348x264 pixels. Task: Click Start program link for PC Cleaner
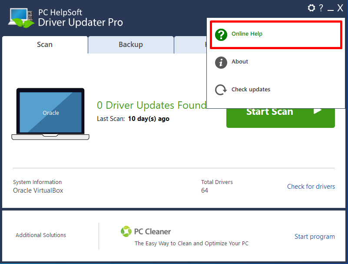tap(315, 237)
